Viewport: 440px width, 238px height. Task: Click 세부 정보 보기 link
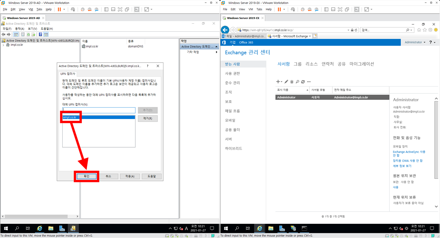pyautogui.click(x=402, y=166)
